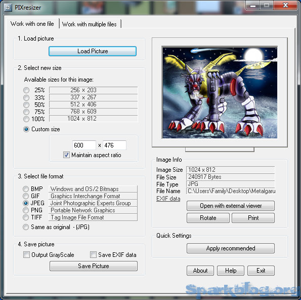Choose Same as original format option
Screen dimensions: 301x300
click(26, 227)
